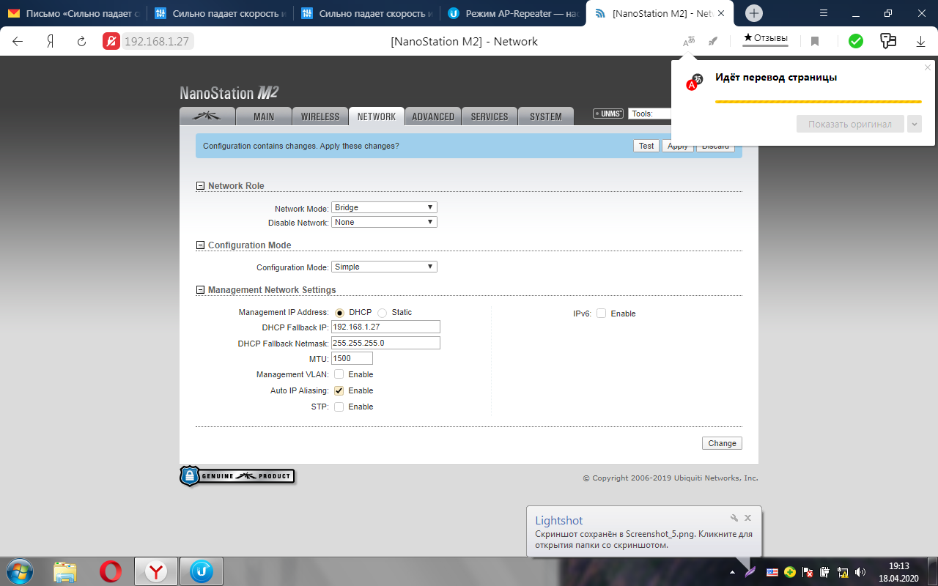The height and width of the screenshot is (586, 938).
Task: Select the NETWORK tab
Action: coord(377,116)
